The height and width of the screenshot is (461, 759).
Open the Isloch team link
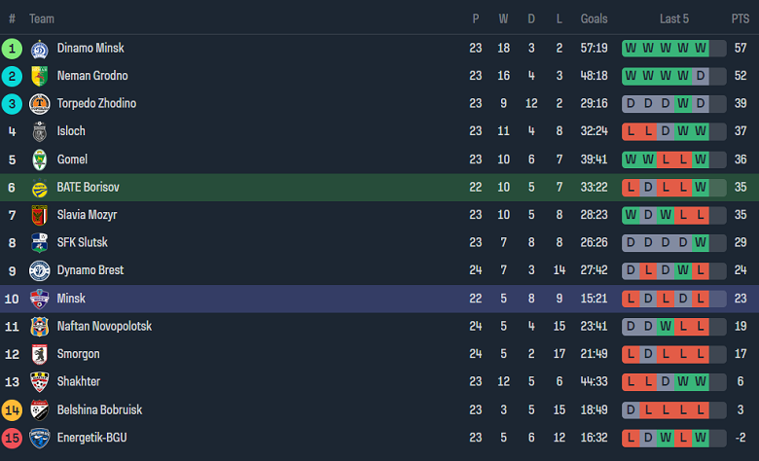(71, 131)
